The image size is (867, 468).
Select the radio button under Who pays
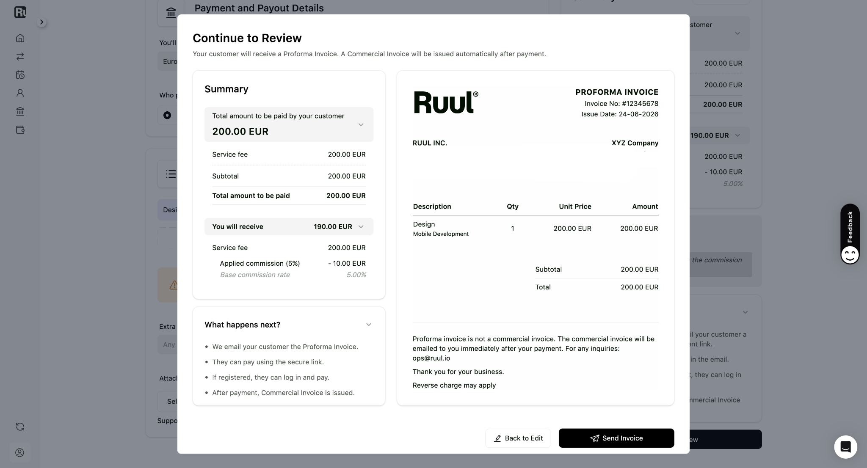pos(167,115)
